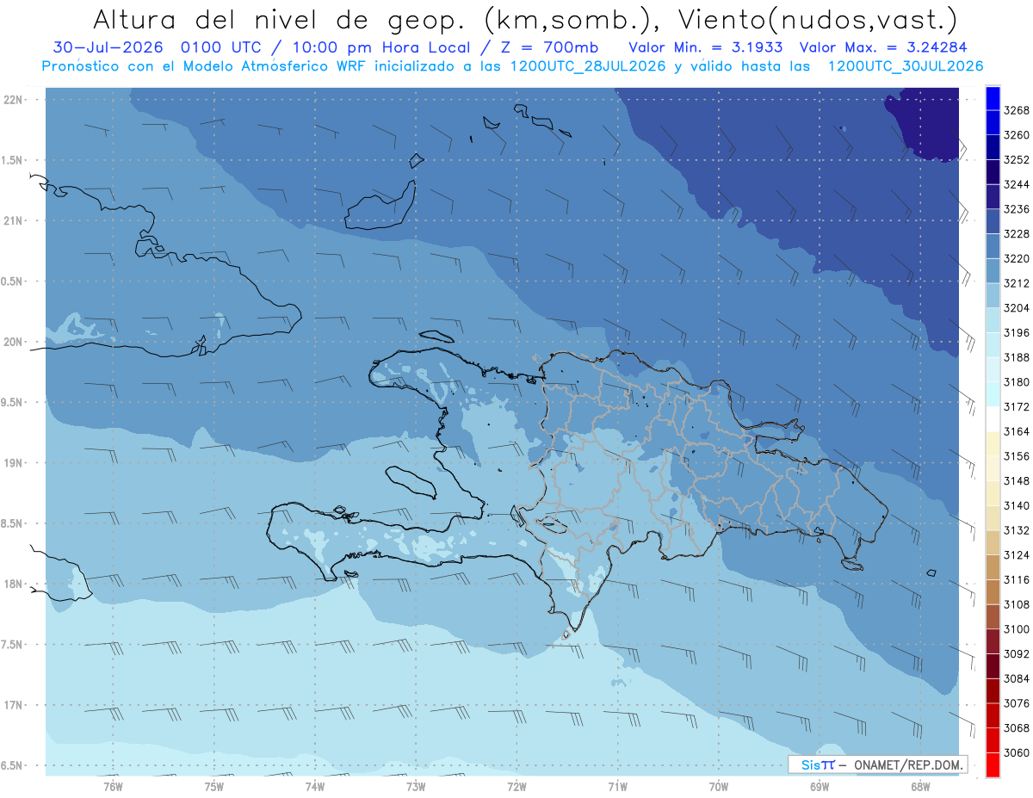Click the legend value '3236'
This screenshot has width=1033, height=798.
pos(1017,209)
